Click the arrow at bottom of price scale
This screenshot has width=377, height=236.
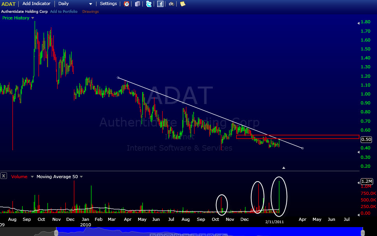point(358,152)
